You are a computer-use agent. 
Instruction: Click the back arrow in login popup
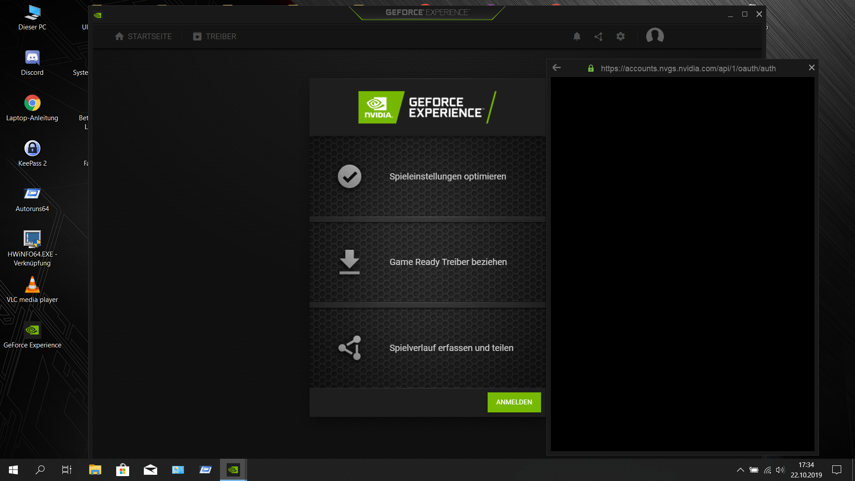coord(557,68)
